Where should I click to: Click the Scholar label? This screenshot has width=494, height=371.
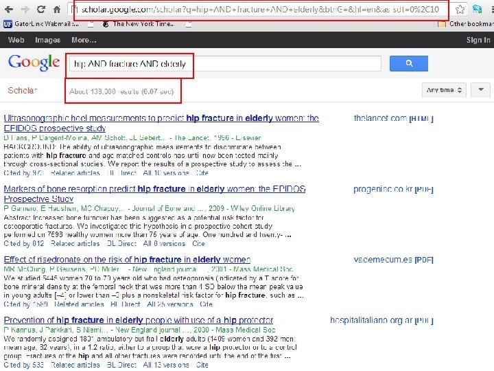(x=23, y=91)
